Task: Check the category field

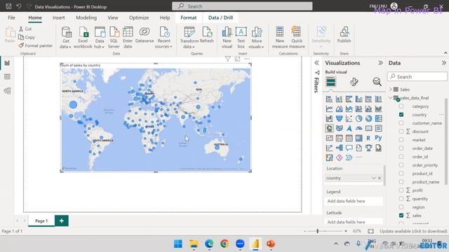Action: [x=401, y=106]
